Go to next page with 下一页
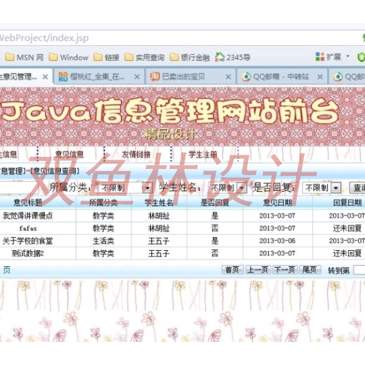The image size is (365, 365). [x=285, y=270]
